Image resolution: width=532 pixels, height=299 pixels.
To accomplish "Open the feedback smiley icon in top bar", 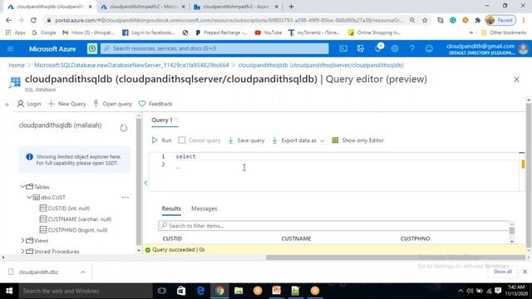I will pos(429,49).
